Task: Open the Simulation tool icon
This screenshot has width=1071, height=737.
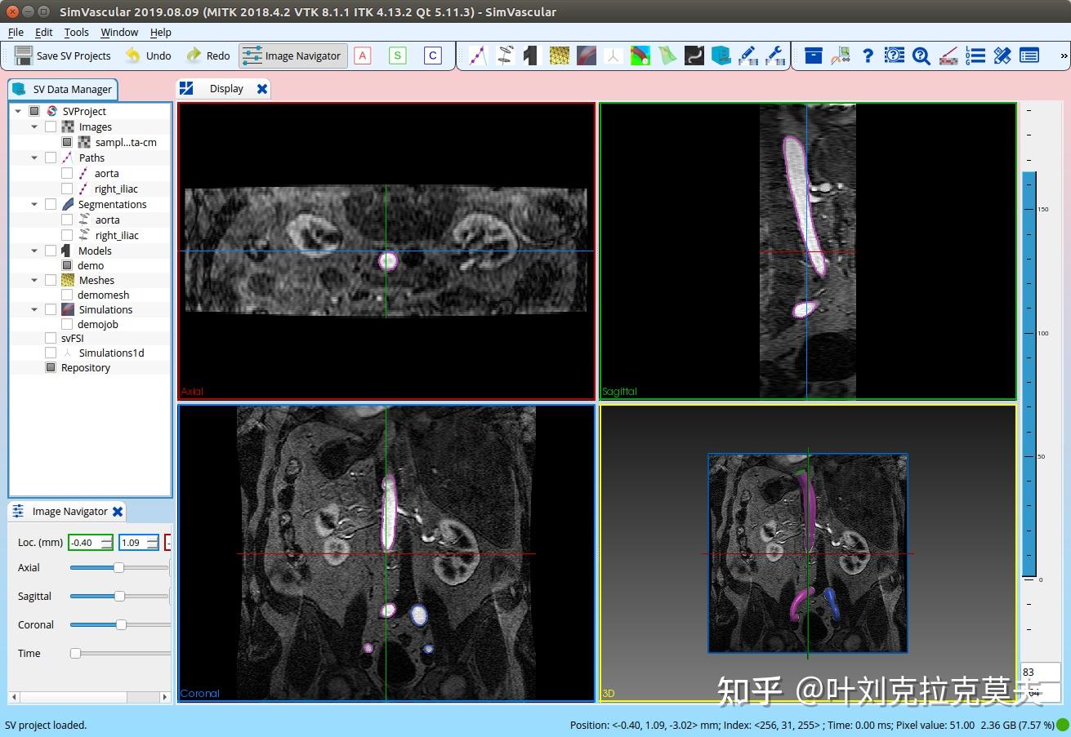Action: (586, 55)
